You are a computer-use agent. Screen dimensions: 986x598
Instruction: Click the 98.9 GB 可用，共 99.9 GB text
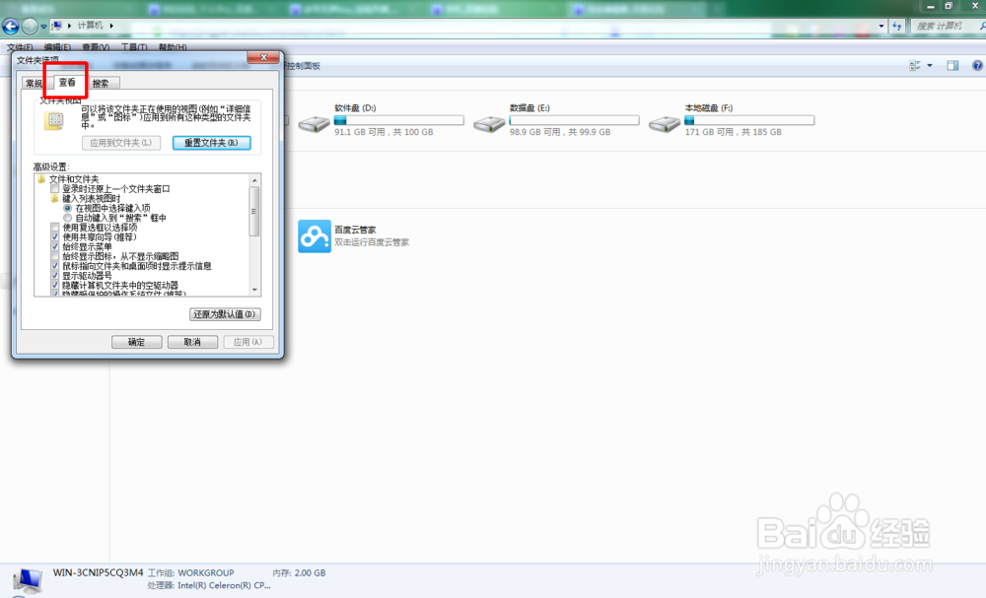[x=560, y=132]
